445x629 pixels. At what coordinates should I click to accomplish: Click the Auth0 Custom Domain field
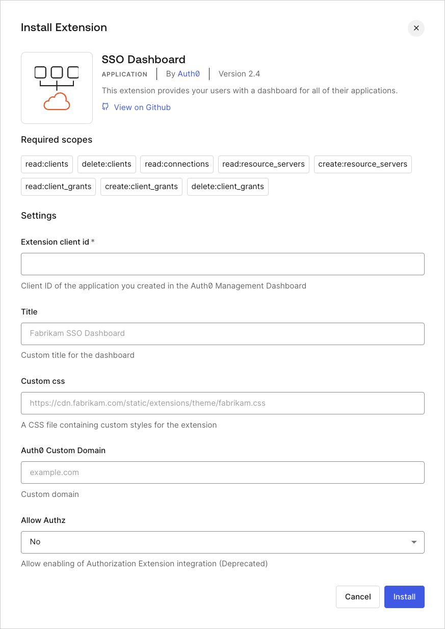click(222, 473)
